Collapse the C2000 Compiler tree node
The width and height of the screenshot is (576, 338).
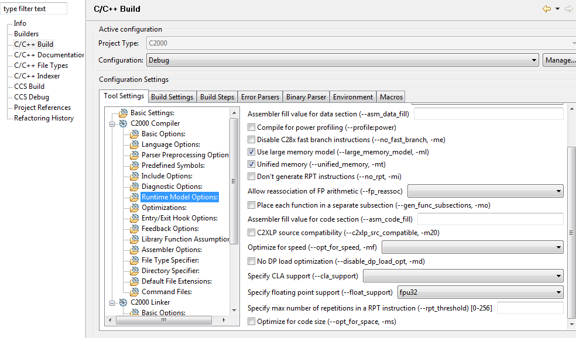(x=112, y=124)
